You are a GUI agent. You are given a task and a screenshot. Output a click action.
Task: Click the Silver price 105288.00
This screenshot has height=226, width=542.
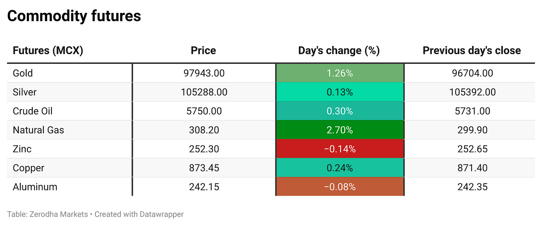click(x=204, y=92)
